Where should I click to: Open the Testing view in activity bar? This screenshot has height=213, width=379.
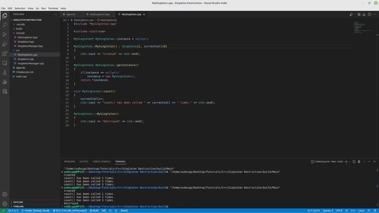pos(5,72)
